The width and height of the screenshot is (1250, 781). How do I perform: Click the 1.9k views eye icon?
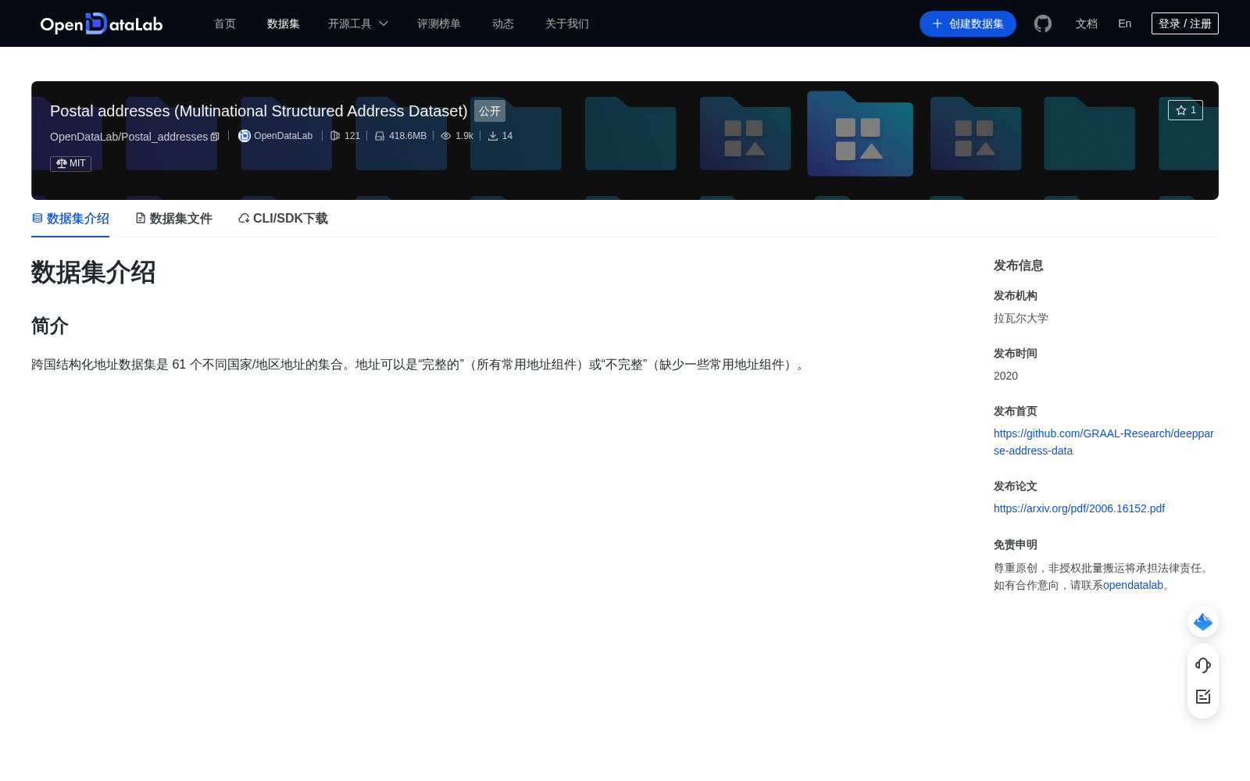[x=446, y=136]
